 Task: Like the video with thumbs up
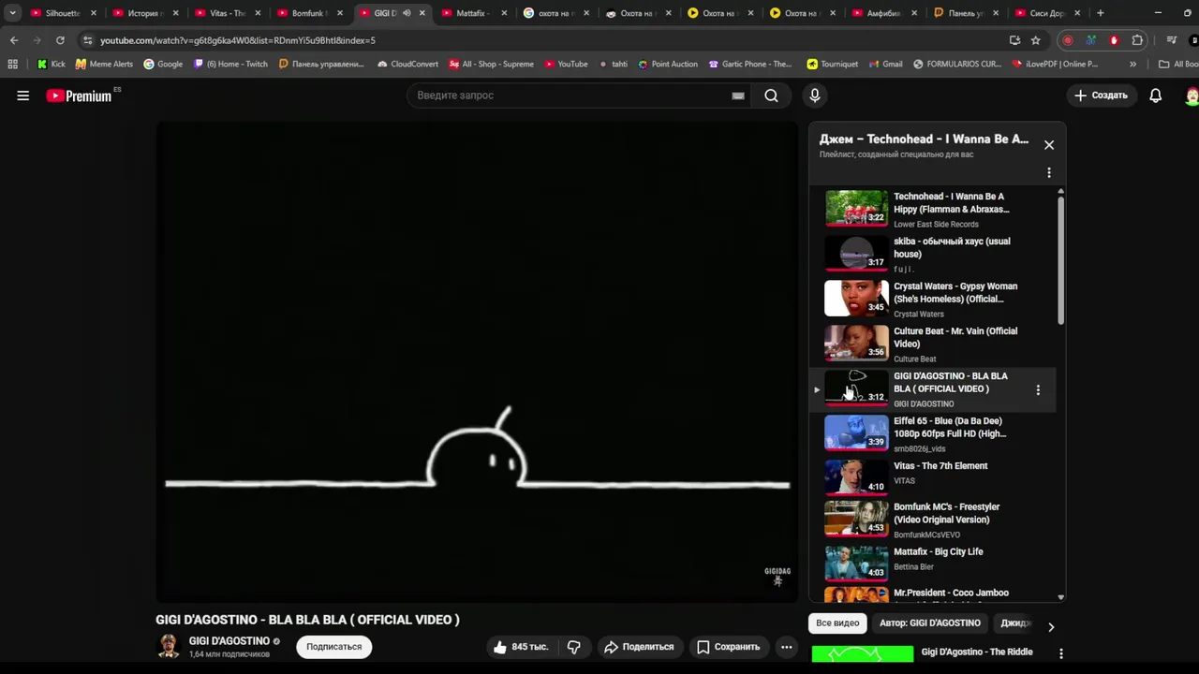(521, 647)
